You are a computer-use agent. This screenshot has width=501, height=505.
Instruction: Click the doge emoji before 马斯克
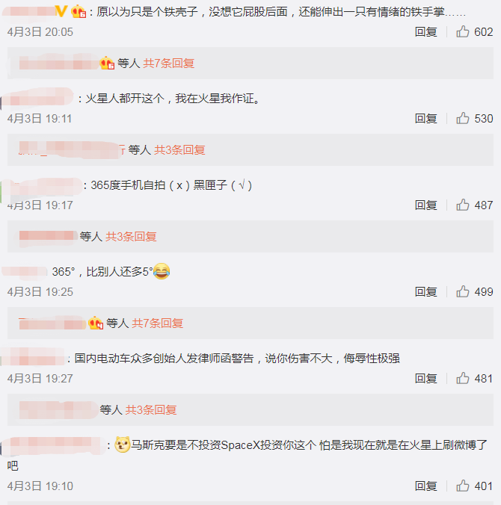[x=123, y=444]
